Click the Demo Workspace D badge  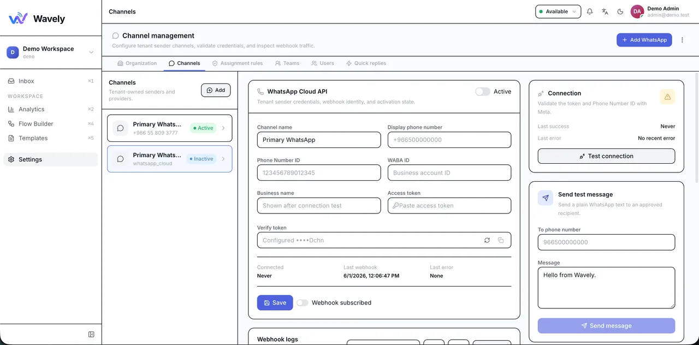pyautogui.click(x=13, y=52)
